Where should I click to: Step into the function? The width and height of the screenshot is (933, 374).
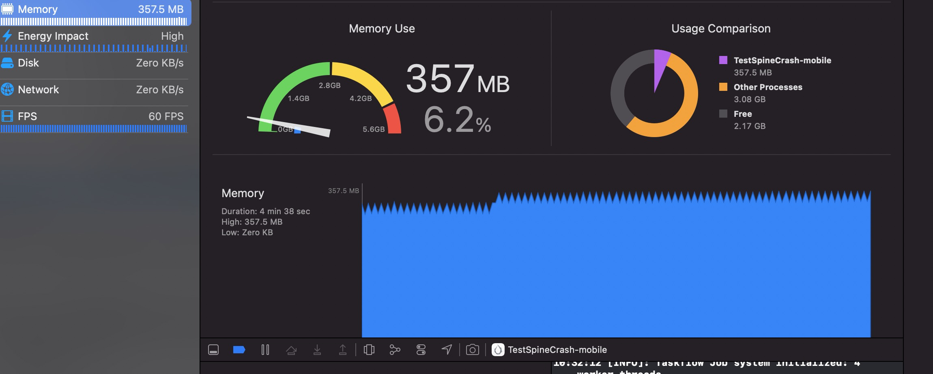(x=317, y=350)
